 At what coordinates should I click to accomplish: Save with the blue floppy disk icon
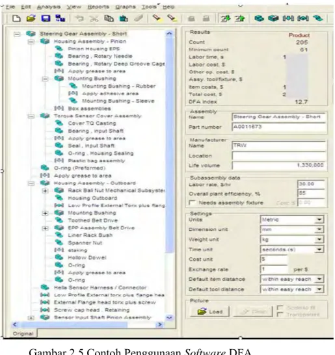point(46,18)
